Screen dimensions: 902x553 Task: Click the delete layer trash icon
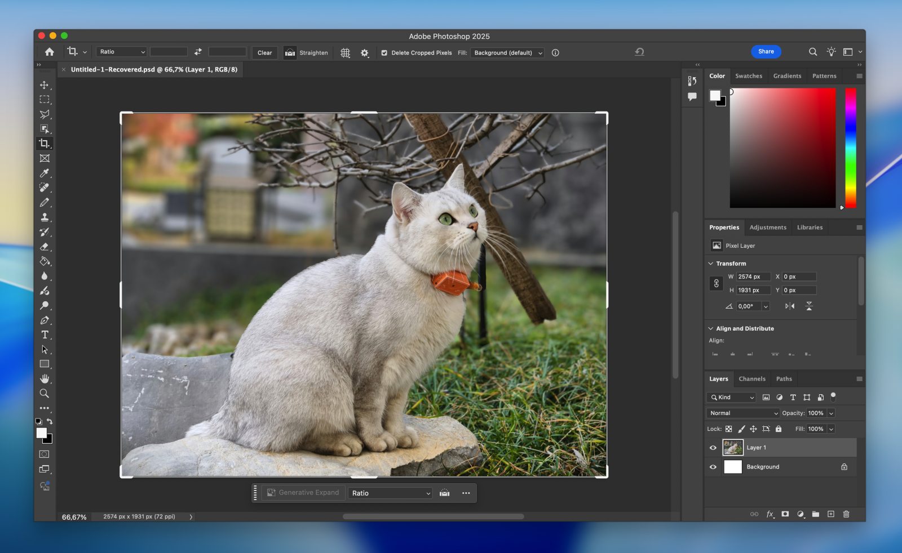point(846,514)
